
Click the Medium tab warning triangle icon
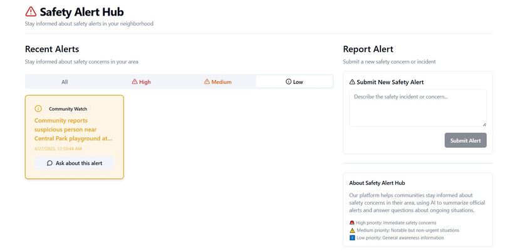(x=207, y=82)
